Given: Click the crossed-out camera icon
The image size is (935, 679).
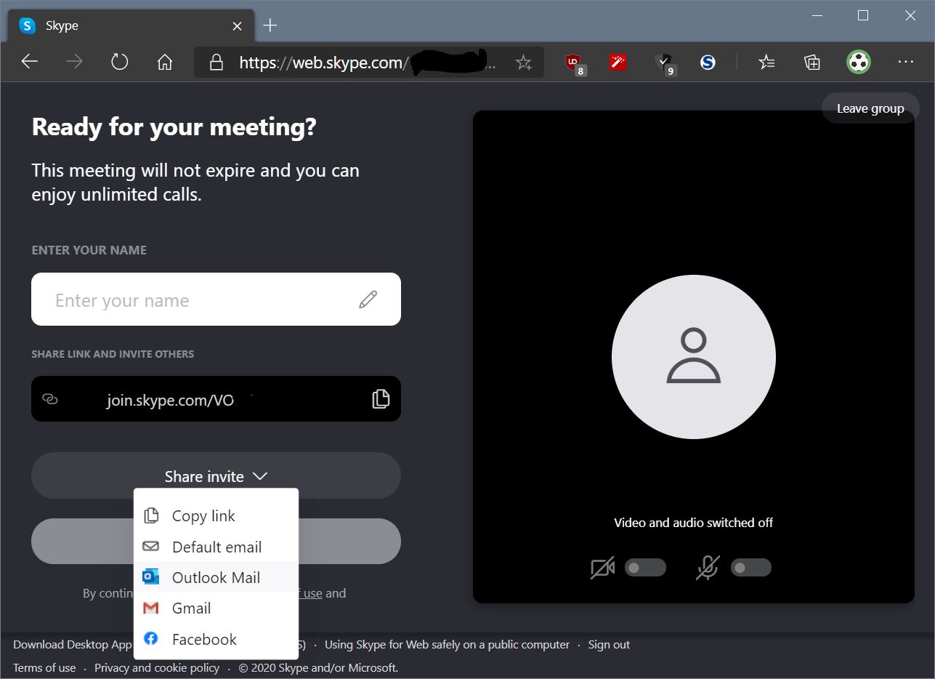Looking at the screenshot, I should 603,568.
